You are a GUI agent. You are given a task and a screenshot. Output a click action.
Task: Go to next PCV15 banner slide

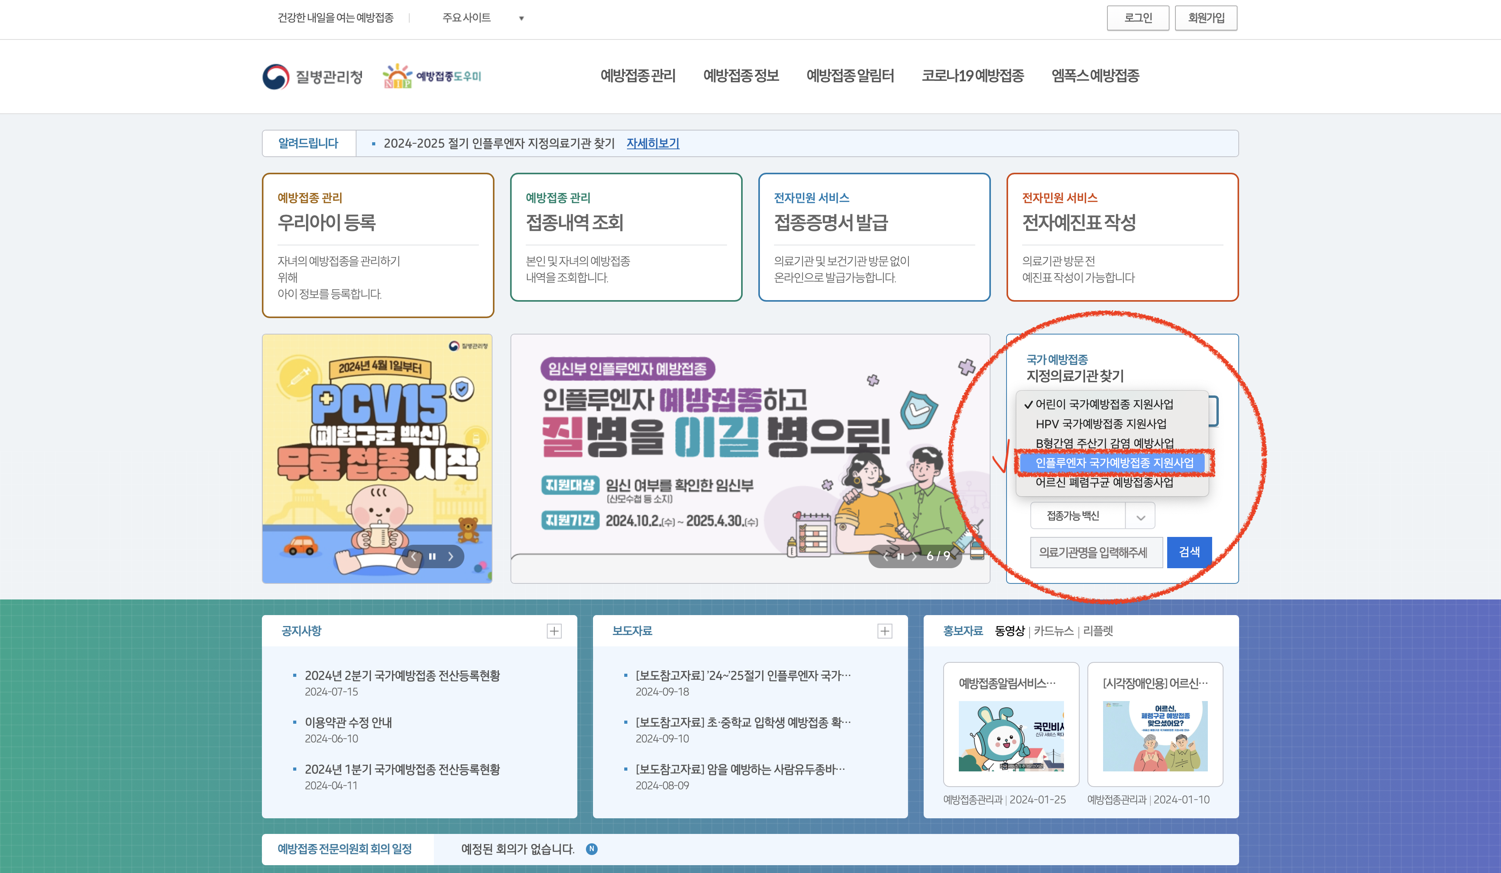(x=451, y=556)
